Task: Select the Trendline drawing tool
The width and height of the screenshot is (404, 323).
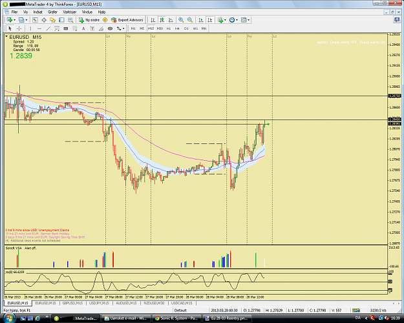Action: [48, 28]
